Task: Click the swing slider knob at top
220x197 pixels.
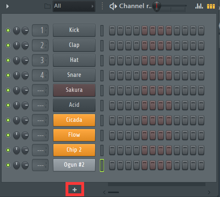Action: coord(157,6)
